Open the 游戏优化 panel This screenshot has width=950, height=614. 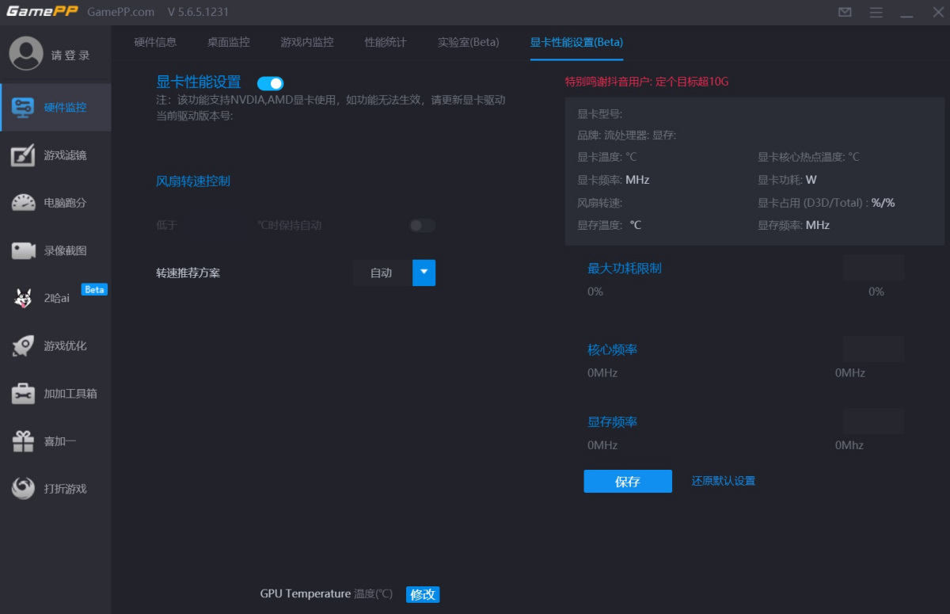tap(55, 345)
